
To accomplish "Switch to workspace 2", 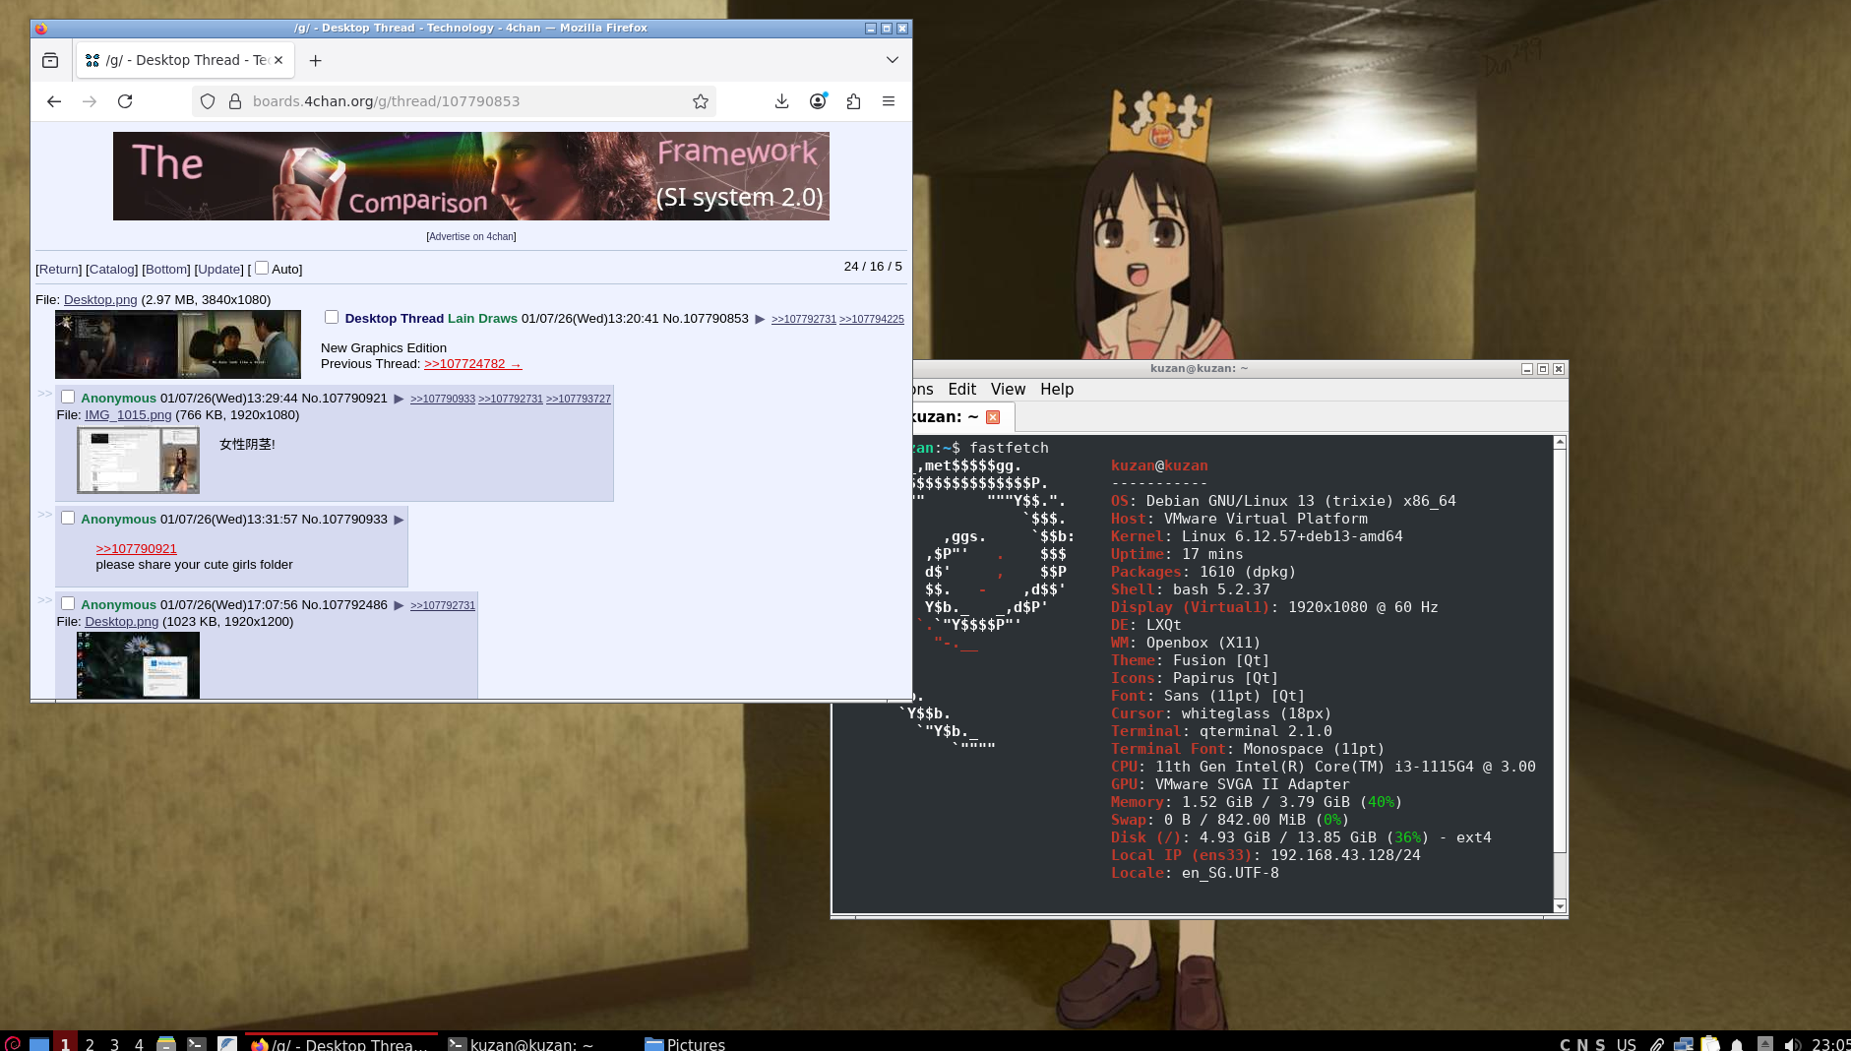I will tap(90, 1043).
